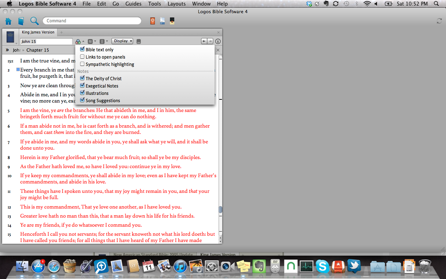This screenshot has width=446, height=279.
Task: Click the Search magnifying glass icon
Action: 34,21
